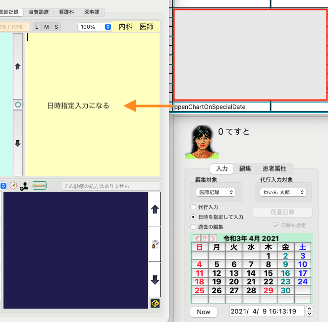Click the hexagon chart icon
328x322 pixels.
pos(13,186)
